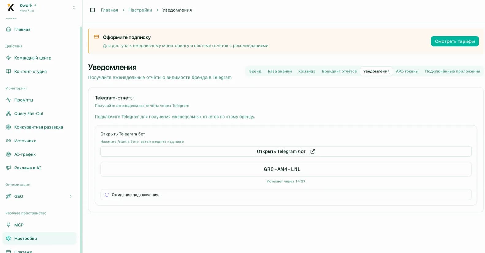
Task: Open Промпты monitoring page
Action: 40,100
